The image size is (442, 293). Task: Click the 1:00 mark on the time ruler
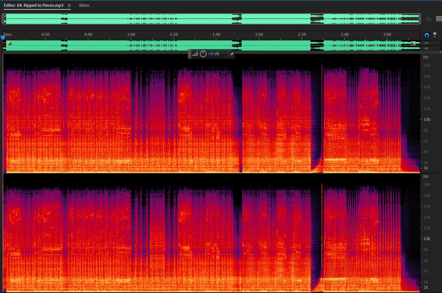(131, 35)
